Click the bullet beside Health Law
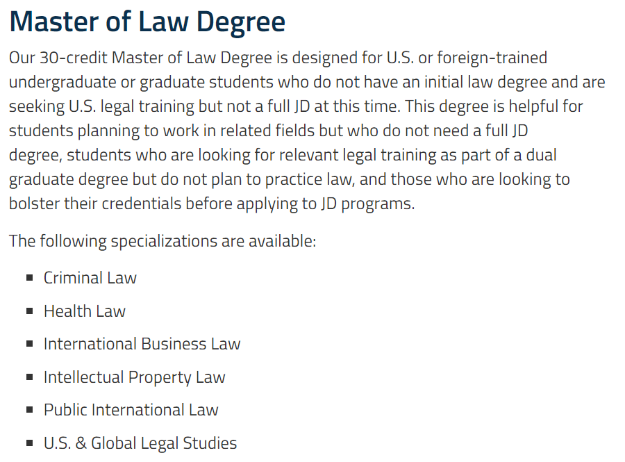 click(29, 311)
